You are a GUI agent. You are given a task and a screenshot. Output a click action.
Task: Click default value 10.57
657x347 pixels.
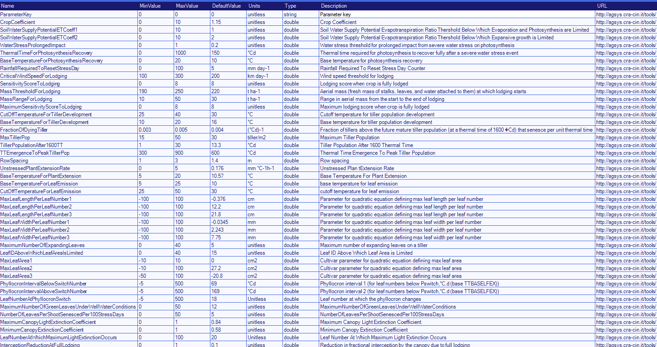pyautogui.click(x=229, y=176)
